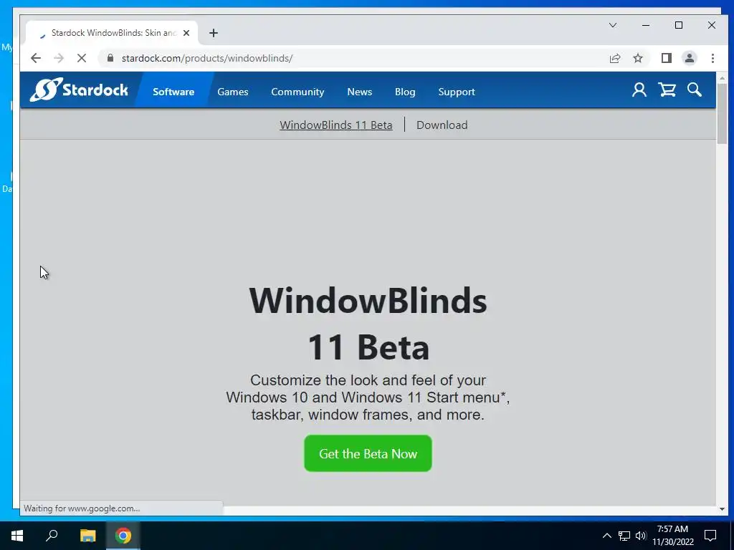Close the Stardock WindowBlinds tab
Viewport: 734px width, 550px height.
pyautogui.click(x=186, y=33)
